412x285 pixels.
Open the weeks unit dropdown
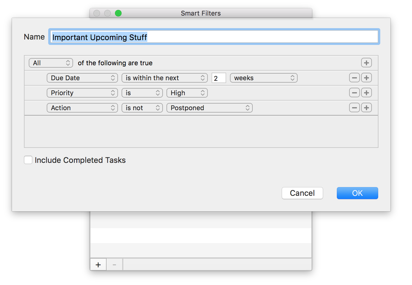coord(263,78)
